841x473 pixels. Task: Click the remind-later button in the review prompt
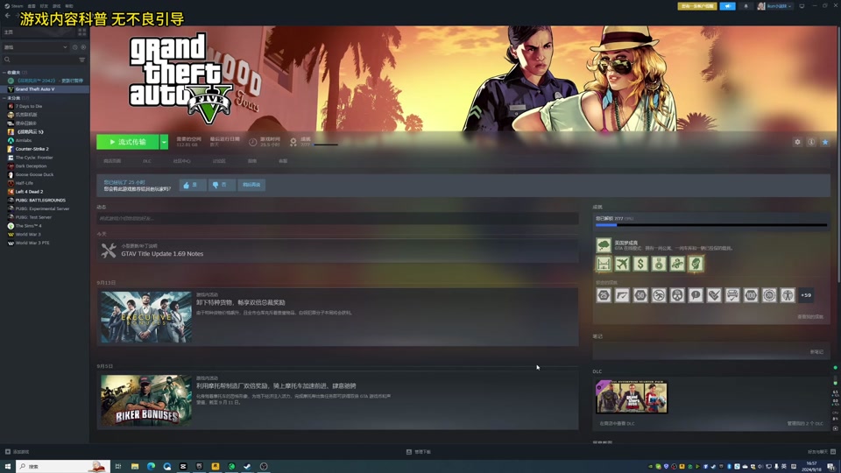[251, 185]
